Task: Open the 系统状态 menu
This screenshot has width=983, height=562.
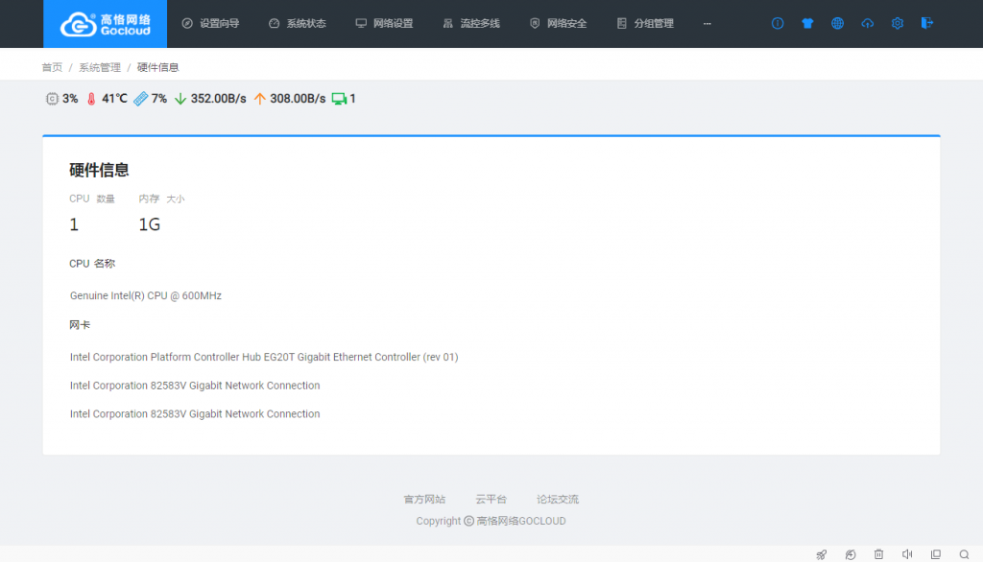Action: coord(297,23)
